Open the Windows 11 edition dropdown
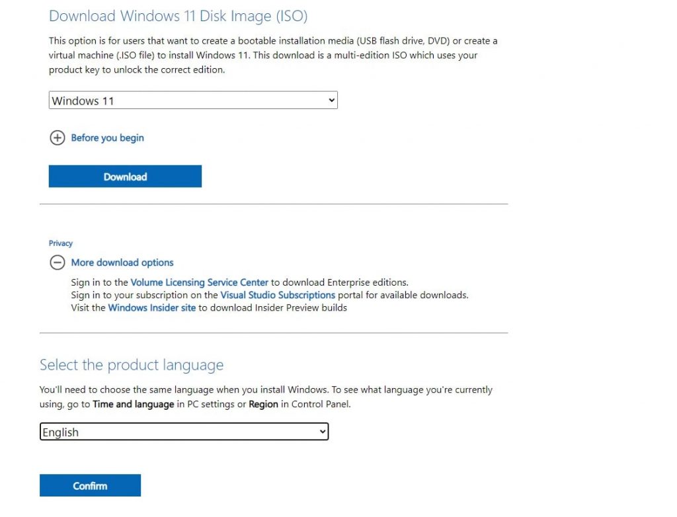This screenshot has width=677, height=517. tap(192, 100)
